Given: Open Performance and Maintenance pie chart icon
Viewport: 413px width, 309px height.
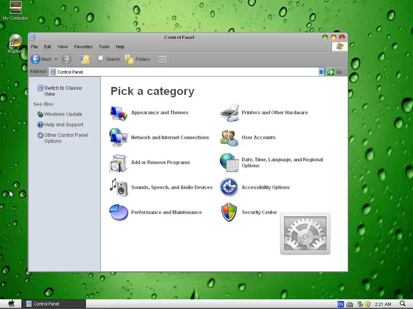Looking at the screenshot, I should (119, 212).
